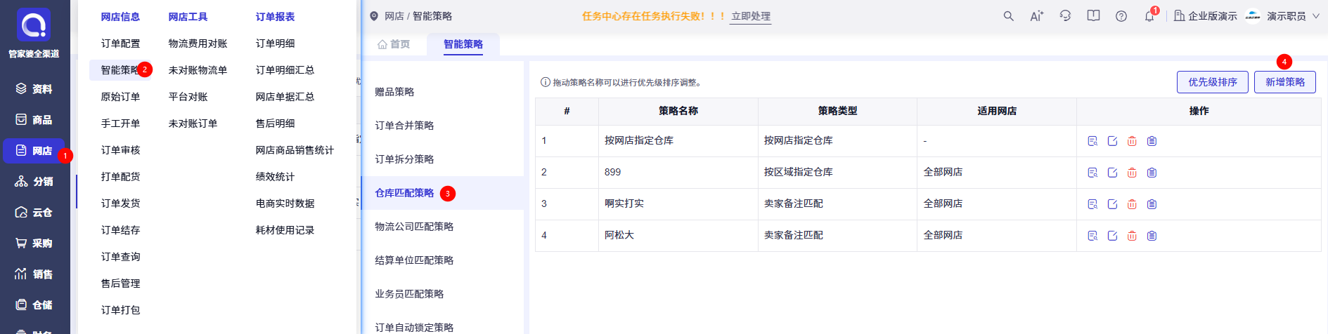Open 订单配置 menu item
Viewport: 1328px width, 334px height.
coord(120,44)
